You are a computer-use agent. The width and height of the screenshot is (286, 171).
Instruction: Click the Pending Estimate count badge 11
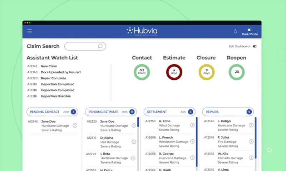(x=132, y=112)
